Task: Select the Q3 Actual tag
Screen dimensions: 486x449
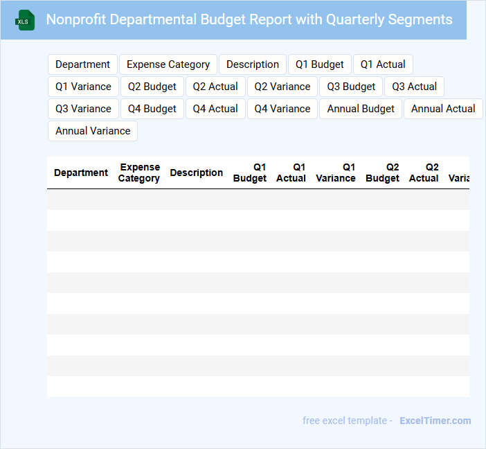Action: (x=414, y=87)
